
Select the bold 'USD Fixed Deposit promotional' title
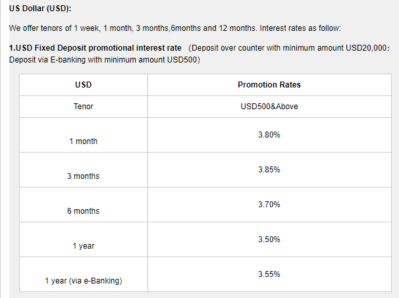[x=95, y=49]
